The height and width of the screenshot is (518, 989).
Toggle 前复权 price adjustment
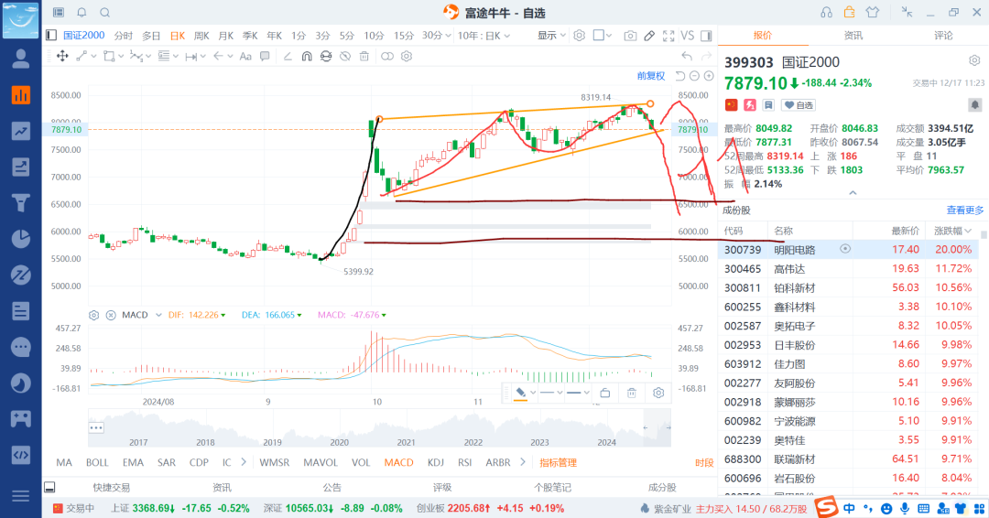point(651,76)
